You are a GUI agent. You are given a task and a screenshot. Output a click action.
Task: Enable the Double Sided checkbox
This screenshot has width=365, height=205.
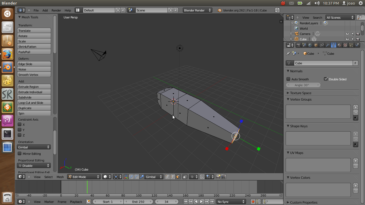click(326, 79)
